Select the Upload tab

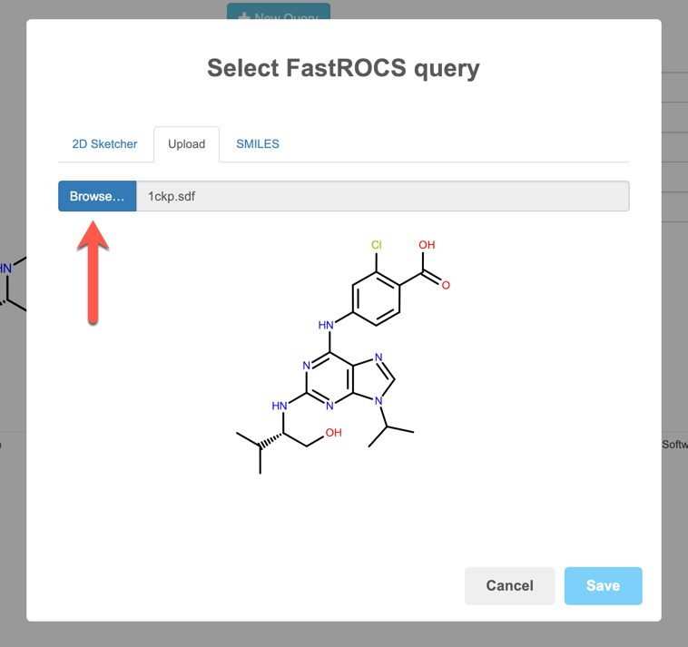pos(186,144)
